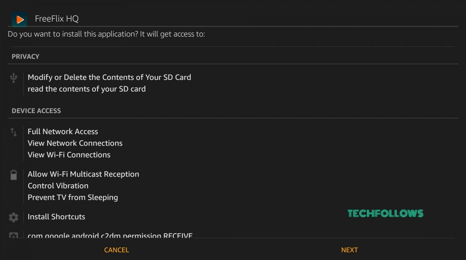Select View Network Connections entry

click(x=75, y=143)
